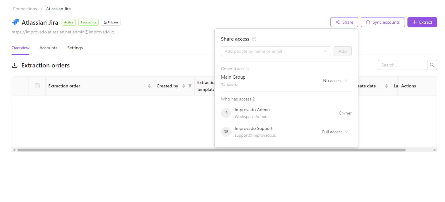Click the Share button
The image size is (445, 202).
[344, 22]
